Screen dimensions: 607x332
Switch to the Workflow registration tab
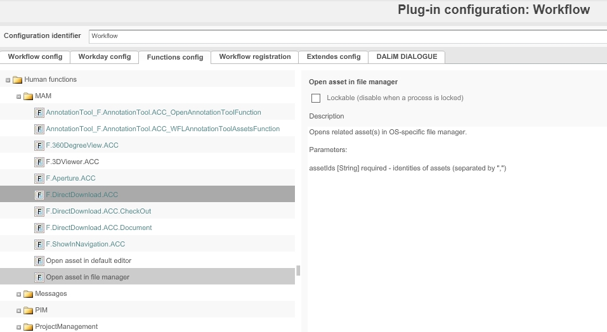[x=254, y=57]
